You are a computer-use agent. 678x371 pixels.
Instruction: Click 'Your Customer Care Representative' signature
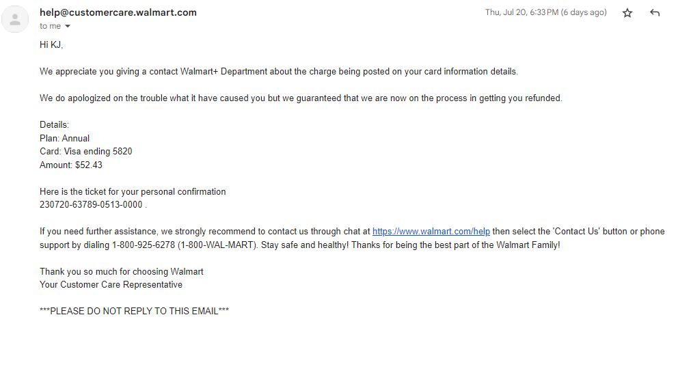tap(111, 284)
